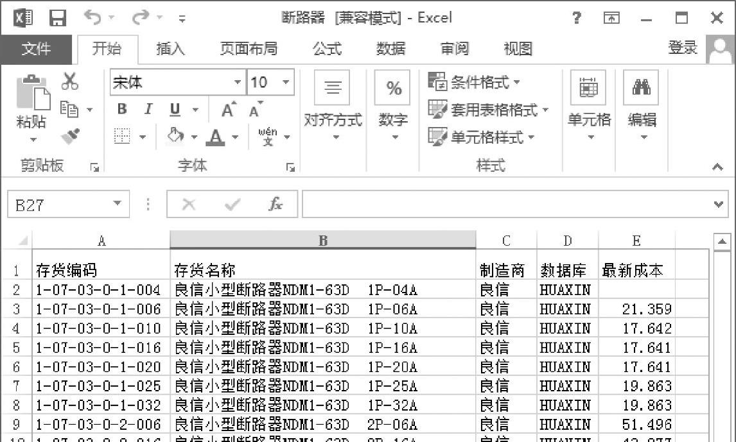Viewport: 736px width, 442px height.
Task: Switch to the 插入 tab
Action: pyautogui.click(x=170, y=49)
